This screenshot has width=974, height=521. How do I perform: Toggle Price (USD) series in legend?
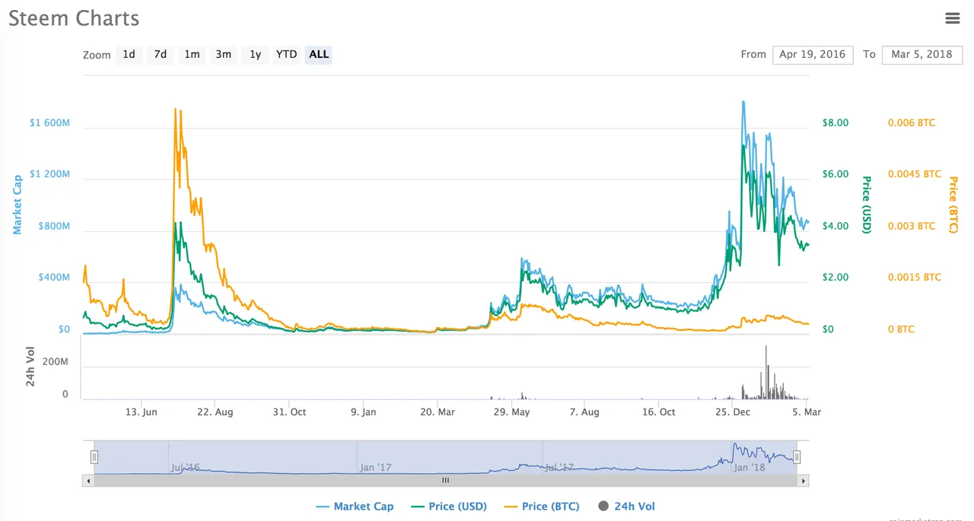pyautogui.click(x=449, y=507)
